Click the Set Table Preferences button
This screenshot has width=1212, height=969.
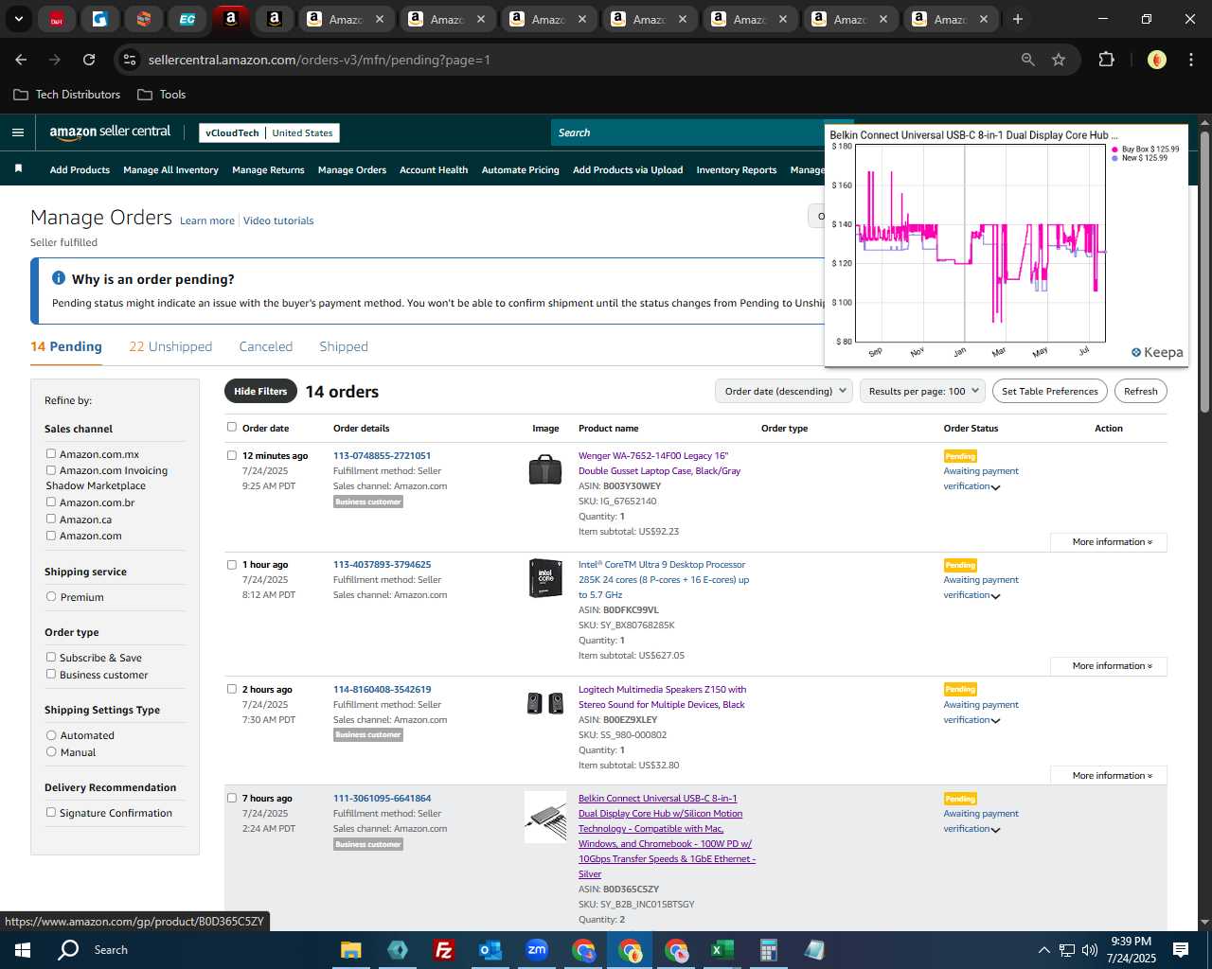[1050, 391]
